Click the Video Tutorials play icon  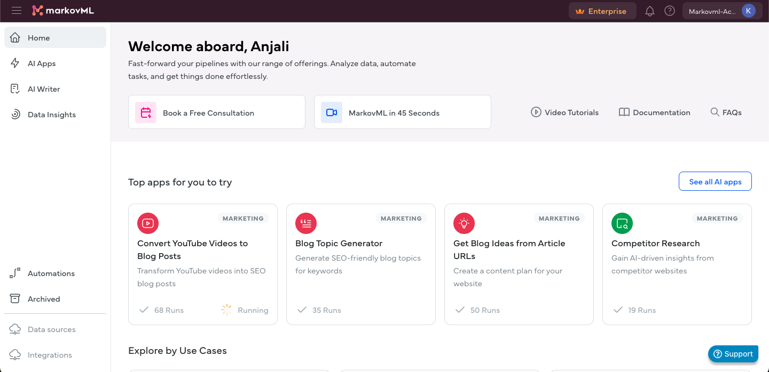coord(536,112)
